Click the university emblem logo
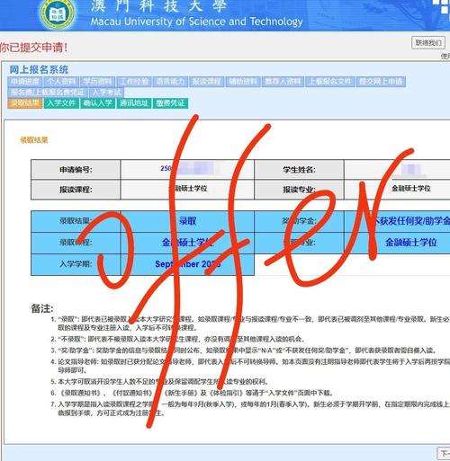This screenshot has width=450, height=461. 58,13
